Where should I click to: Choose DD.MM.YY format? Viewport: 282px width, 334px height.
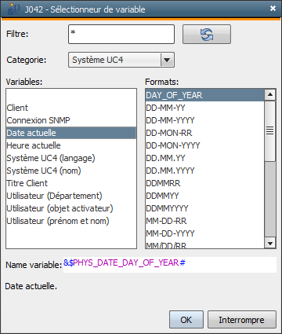(x=205, y=158)
